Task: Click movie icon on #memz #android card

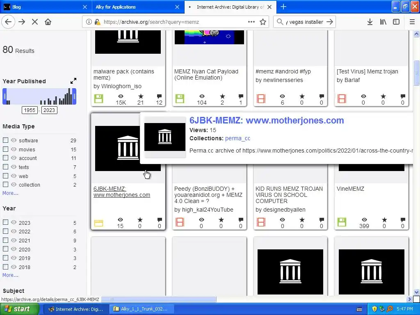Action: pos(261,98)
